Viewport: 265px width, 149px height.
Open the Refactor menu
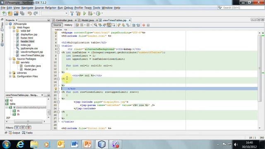[51, 8]
